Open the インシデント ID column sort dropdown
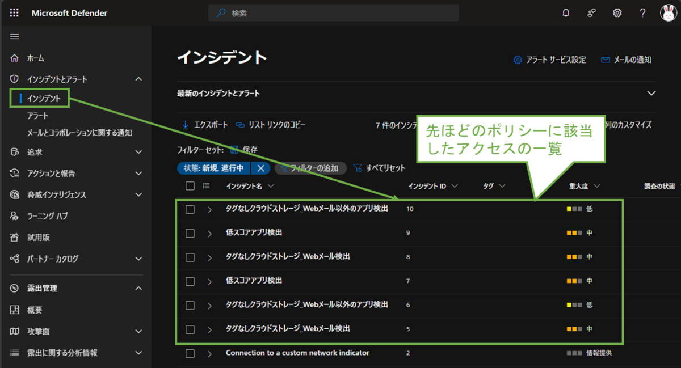Screen dimensions: 681x368 coord(455,186)
